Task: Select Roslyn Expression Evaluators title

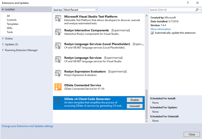Action: click(85, 71)
